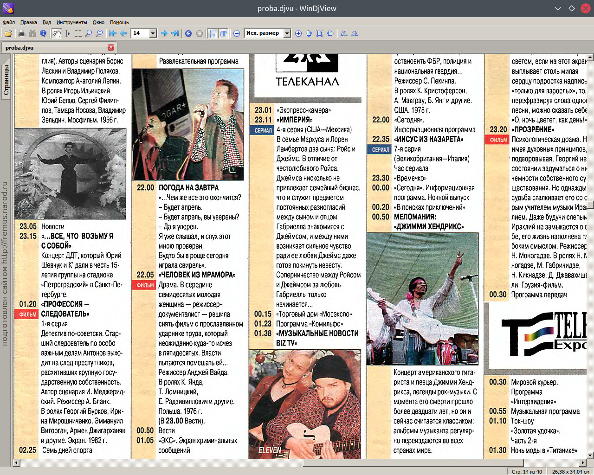Click the '«ИМПЕРИЯ»' listing title
The image size is (594, 475).
(x=294, y=120)
